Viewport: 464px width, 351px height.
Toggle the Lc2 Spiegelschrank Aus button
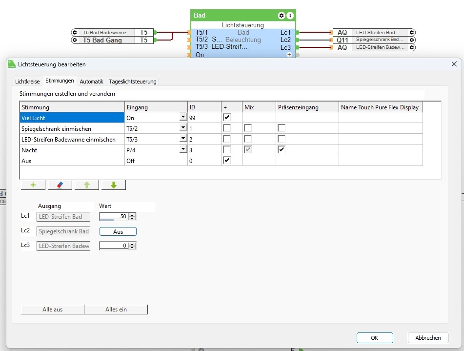(x=118, y=232)
